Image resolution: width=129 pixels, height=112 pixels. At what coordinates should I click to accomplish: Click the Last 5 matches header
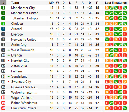pyautogui.click(x=116, y=3)
